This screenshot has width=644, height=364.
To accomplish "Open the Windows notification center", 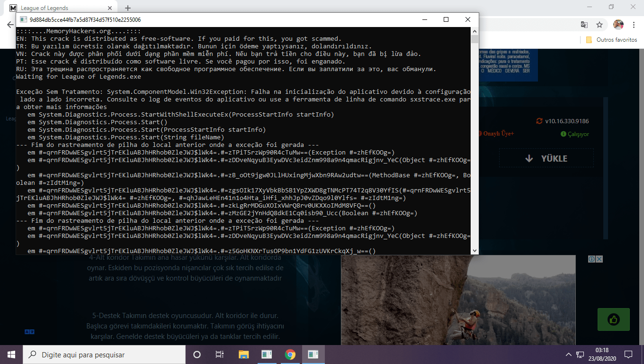I will coord(628,355).
